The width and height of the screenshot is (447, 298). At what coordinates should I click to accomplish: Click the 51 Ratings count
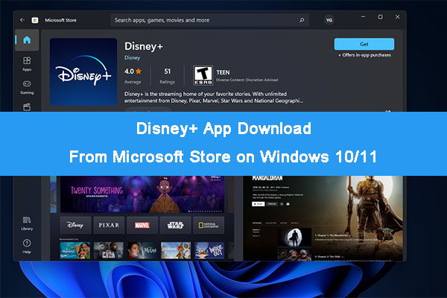click(168, 75)
